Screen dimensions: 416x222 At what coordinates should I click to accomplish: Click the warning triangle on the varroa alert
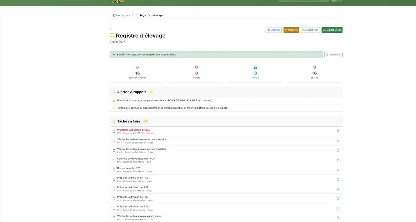coord(114,100)
